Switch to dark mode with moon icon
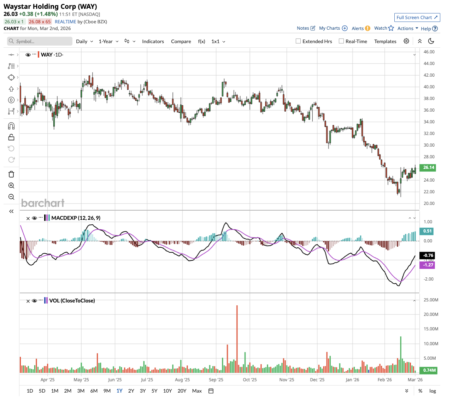This screenshot has height=400, width=453. tap(431, 41)
